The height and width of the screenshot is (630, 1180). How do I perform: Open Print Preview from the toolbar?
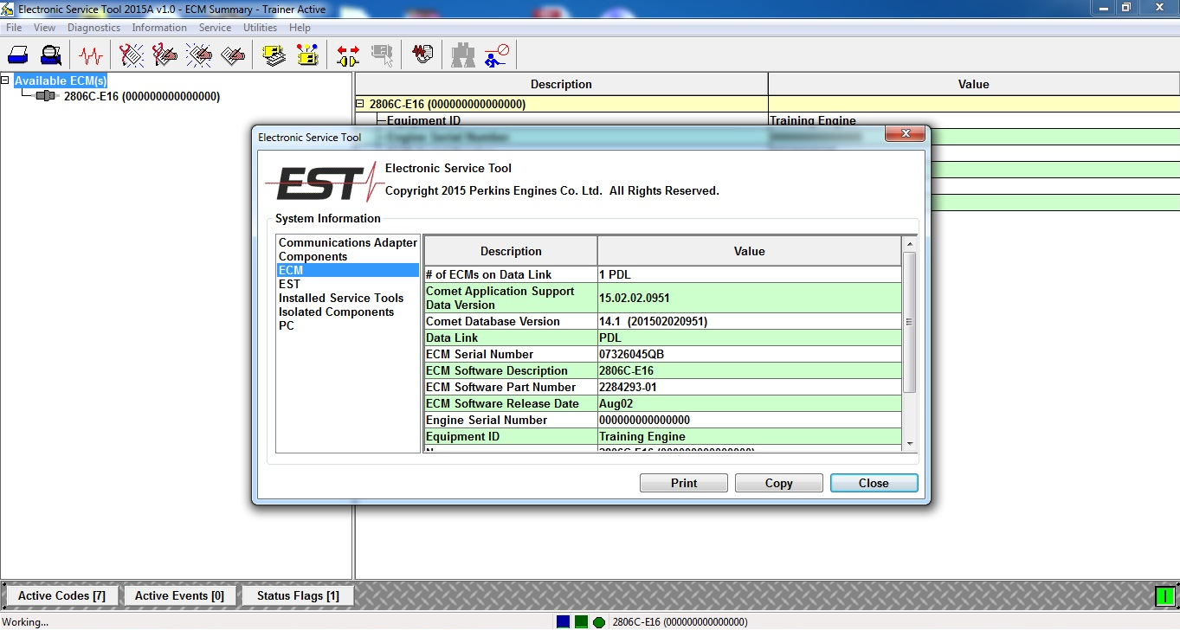pos(50,55)
